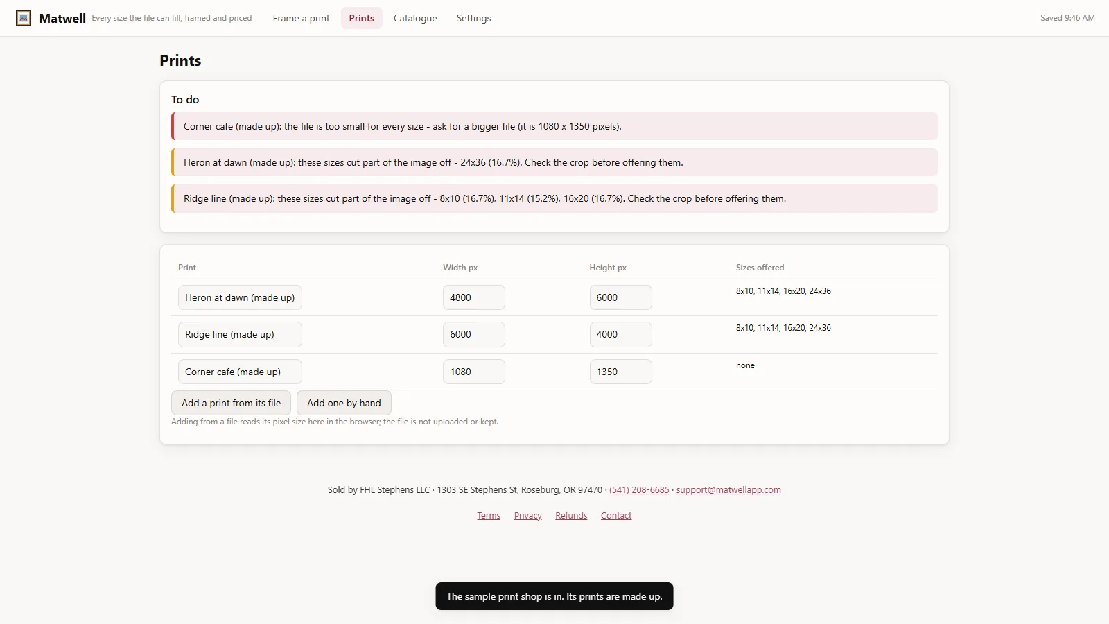Image resolution: width=1109 pixels, height=624 pixels.
Task: Focus the height field showing 6000 for Heron
Action: click(620, 297)
